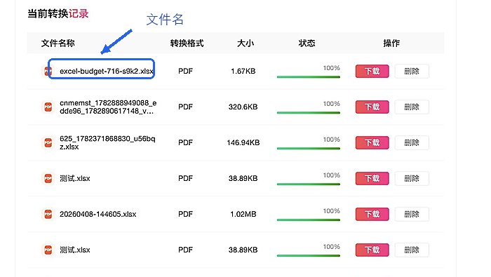Viewport: 491px width, 277px height.
Task: Download the 320.6KB cnmemst file
Action: 372,107
